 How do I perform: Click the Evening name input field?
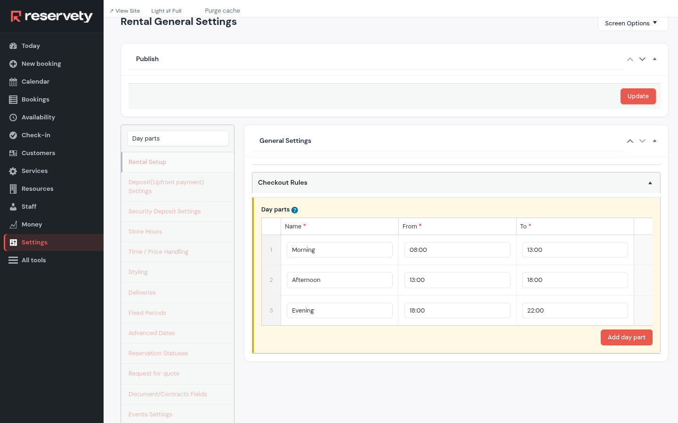pos(339,311)
